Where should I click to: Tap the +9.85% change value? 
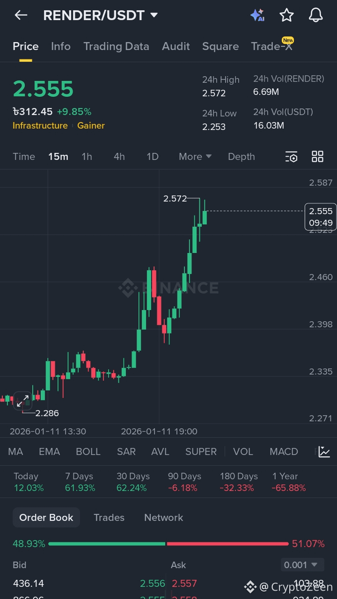[74, 112]
